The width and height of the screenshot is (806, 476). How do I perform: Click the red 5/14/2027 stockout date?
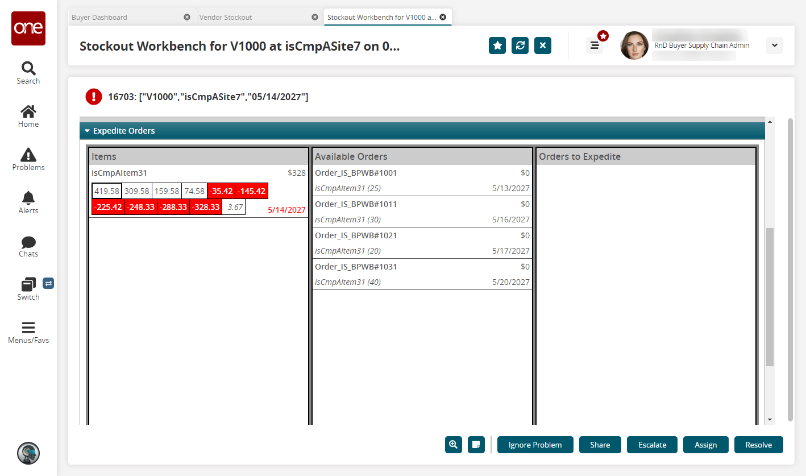(x=286, y=210)
